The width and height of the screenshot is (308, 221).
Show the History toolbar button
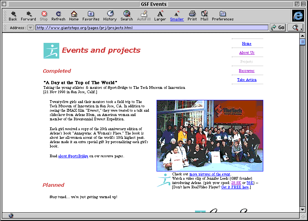[110, 16]
